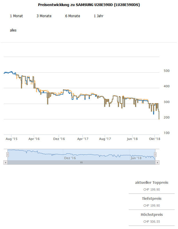
Task: Click the navigator's right range handle
Action: click(x=156, y=155)
